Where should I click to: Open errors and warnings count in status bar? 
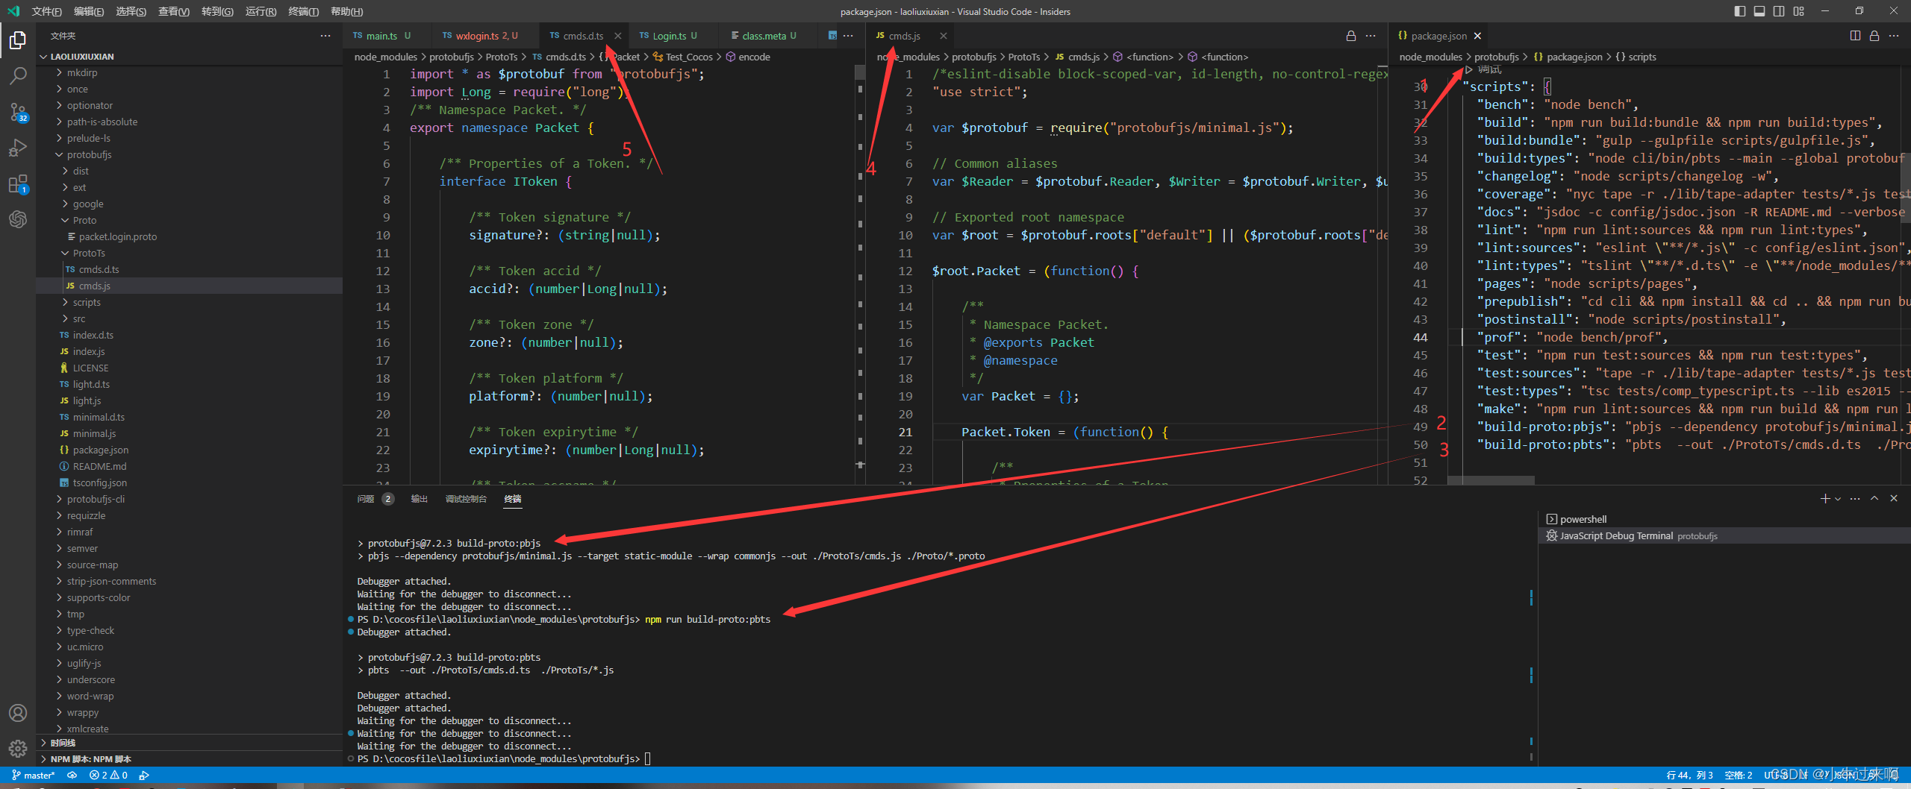pyautogui.click(x=108, y=776)
